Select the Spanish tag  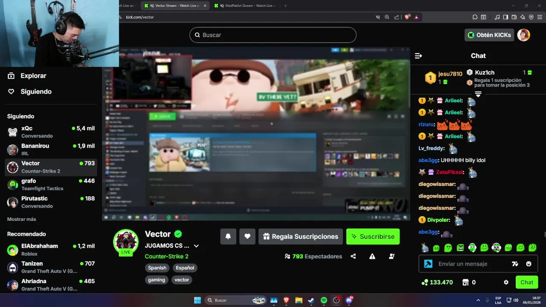pos(157,268)
